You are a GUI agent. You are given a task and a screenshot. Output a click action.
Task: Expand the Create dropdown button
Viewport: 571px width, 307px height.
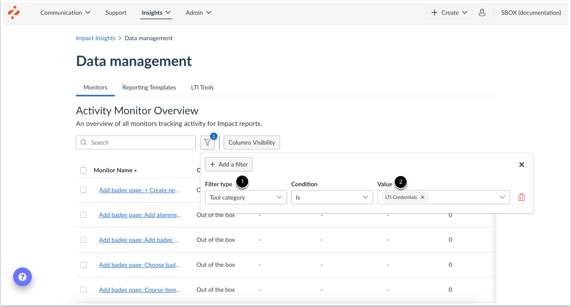449,12
